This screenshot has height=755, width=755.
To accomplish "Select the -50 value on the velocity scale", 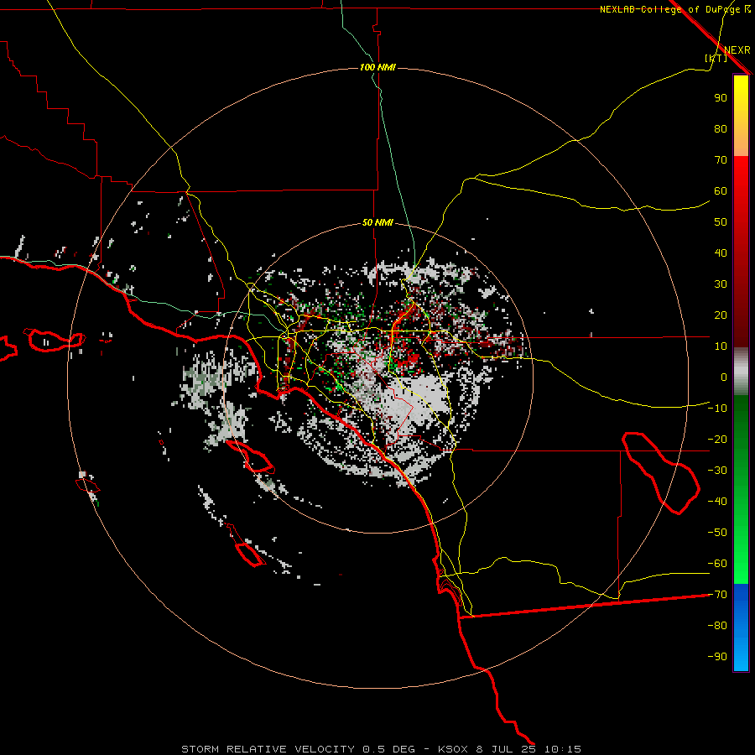I will (x=717, y=533).
